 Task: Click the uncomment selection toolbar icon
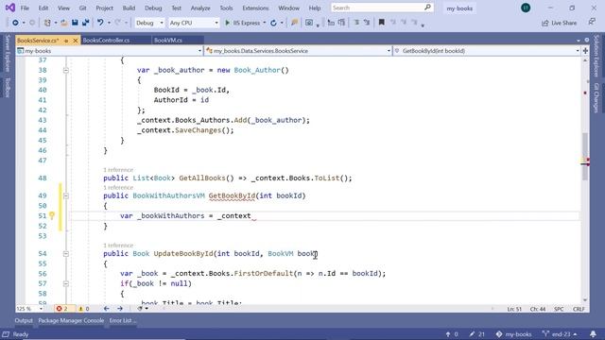pos(367,23)
